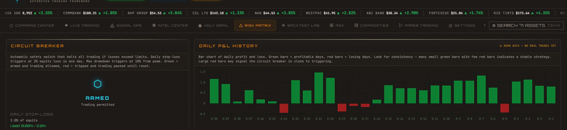
Task: Click the question mark help icon
Action: [484, 26]
